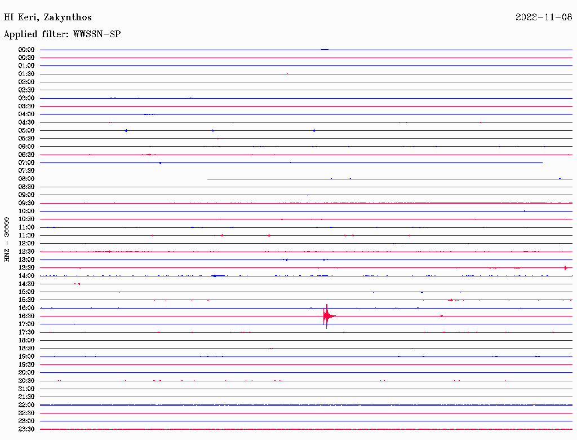
Task: Click the 16:00 time label
Action: [x=26, y=308]
